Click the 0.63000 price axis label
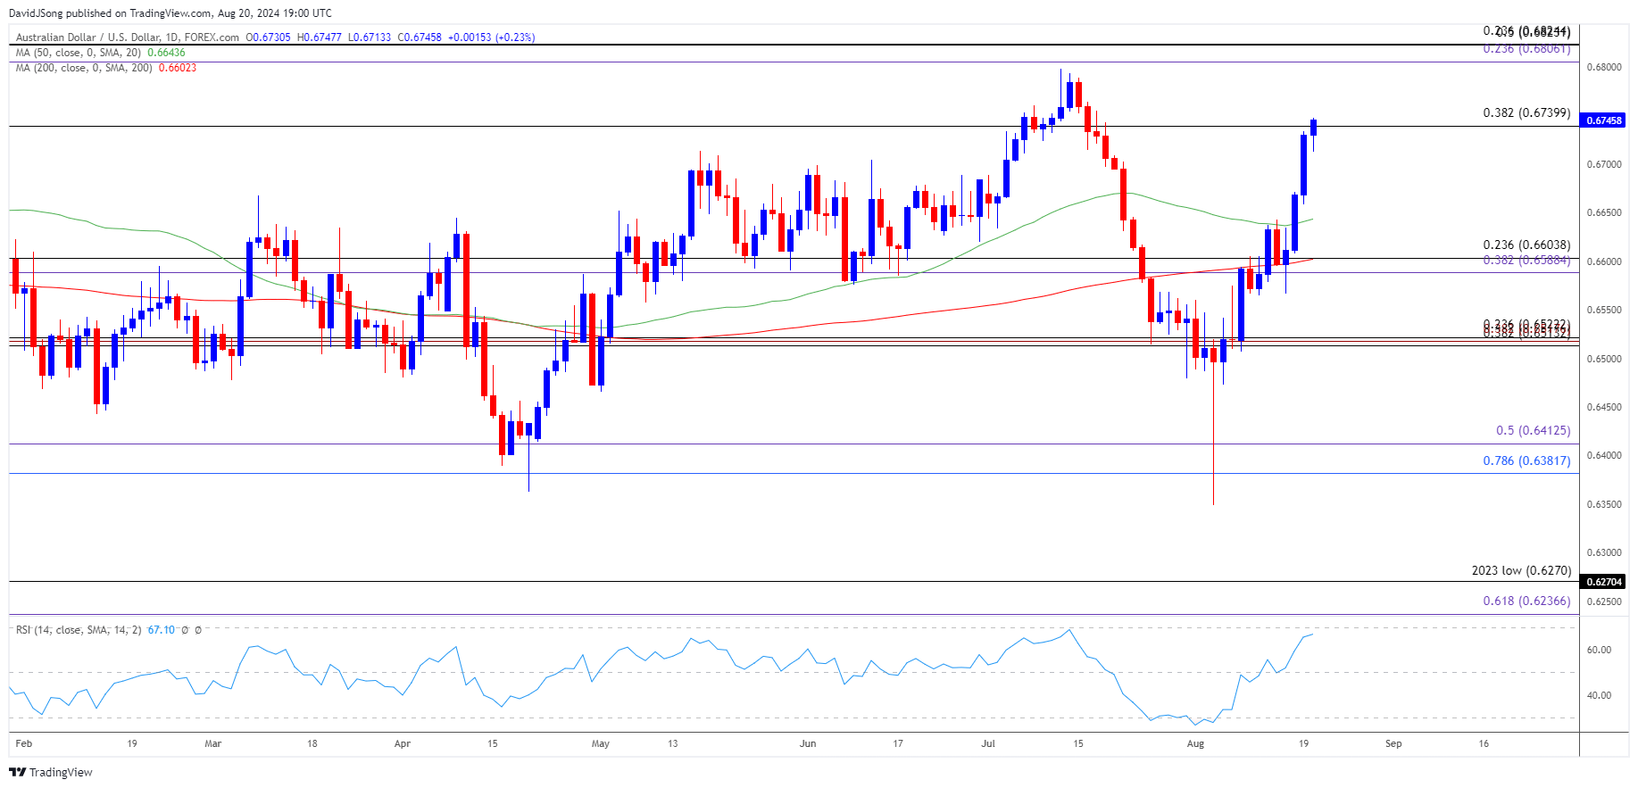 1604,553
